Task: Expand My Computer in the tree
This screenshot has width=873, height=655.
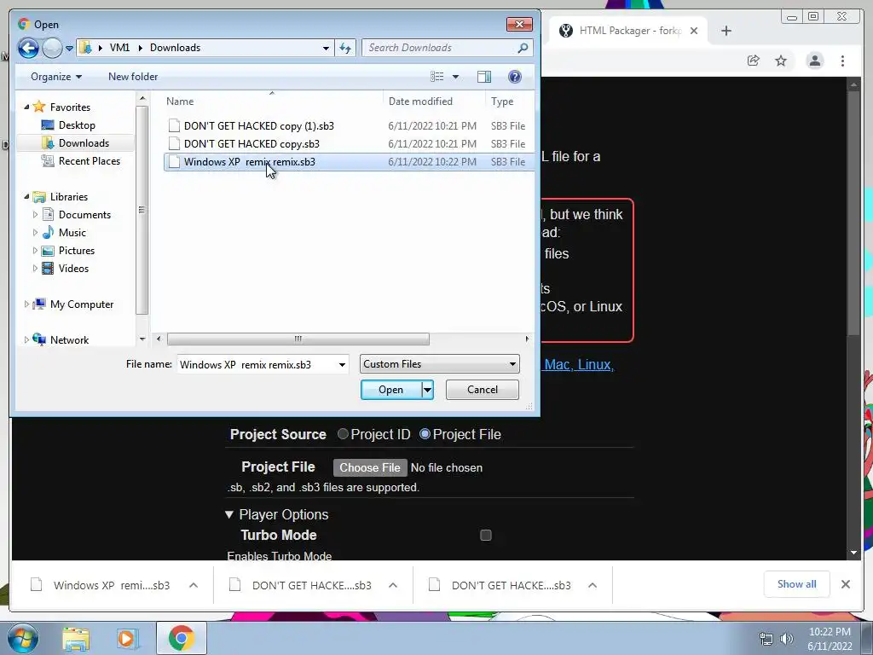Action: click(x=26, y=304)
